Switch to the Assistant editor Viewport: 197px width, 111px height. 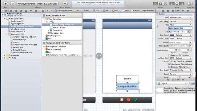tap(160, 4)
